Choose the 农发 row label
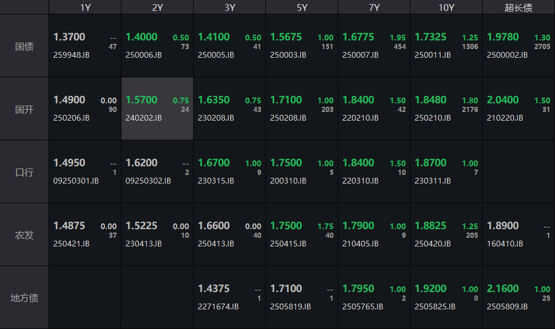This screenshot has width=555, height=329. click(x=24, y=235)
